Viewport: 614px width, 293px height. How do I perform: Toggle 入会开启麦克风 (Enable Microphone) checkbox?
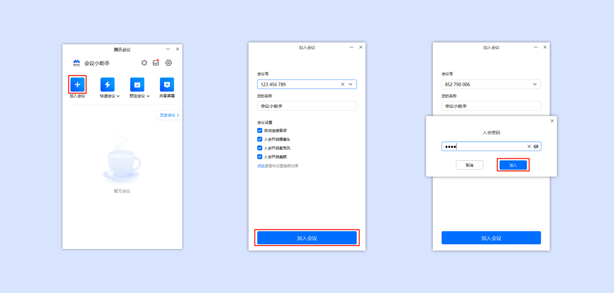[259, 148]
